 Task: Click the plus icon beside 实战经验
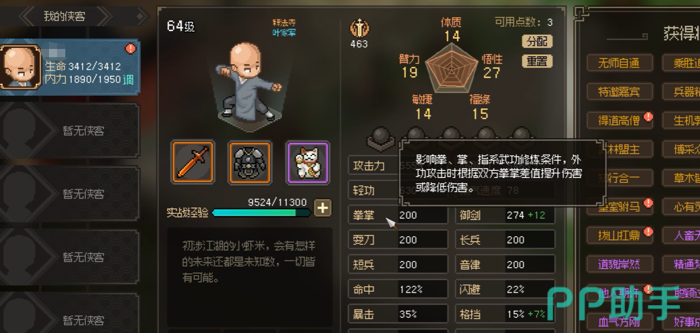(x=323, y=207)
